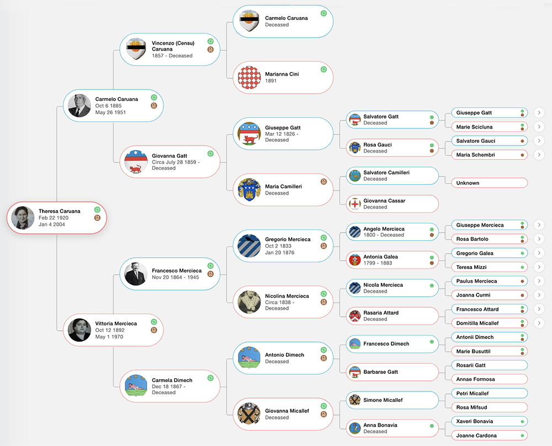Click the record match icon on Nicolina Mercieca
Image resolution: width=552 pixels, height=446 pixels.
tap(323, 302)
